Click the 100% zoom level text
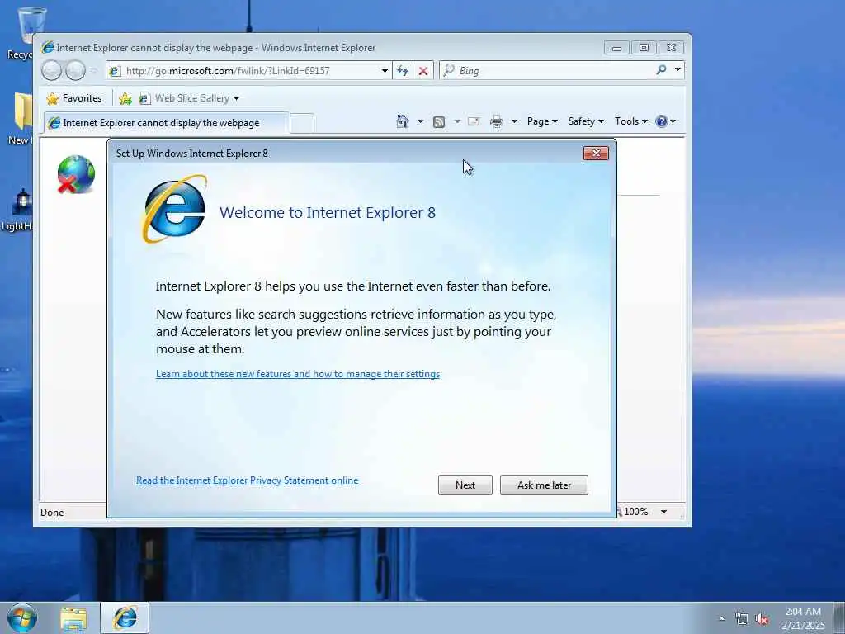 pos(636,512)
